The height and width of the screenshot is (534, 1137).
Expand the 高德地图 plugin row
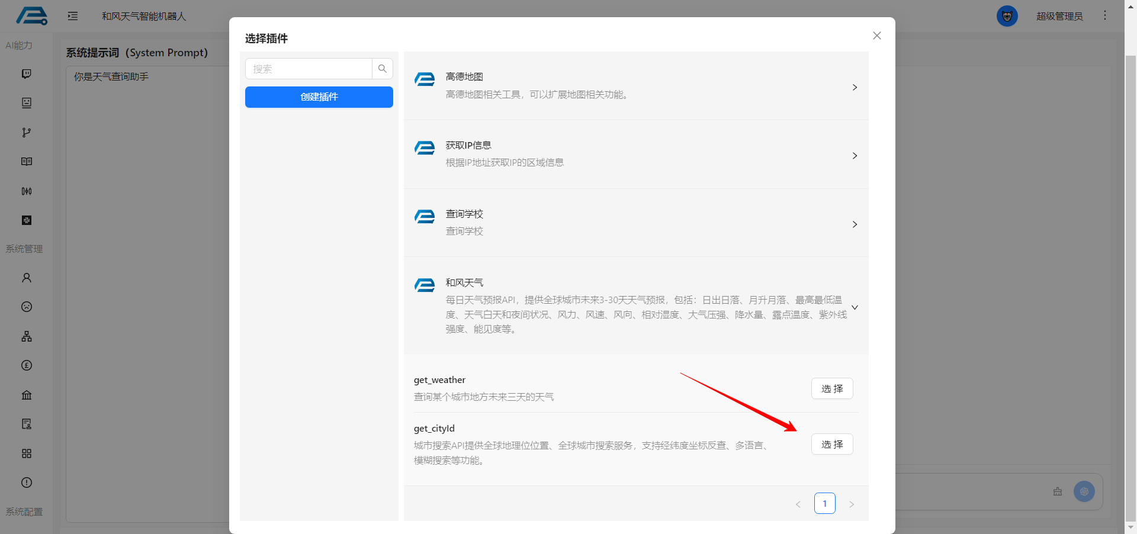tap(855, 87)
